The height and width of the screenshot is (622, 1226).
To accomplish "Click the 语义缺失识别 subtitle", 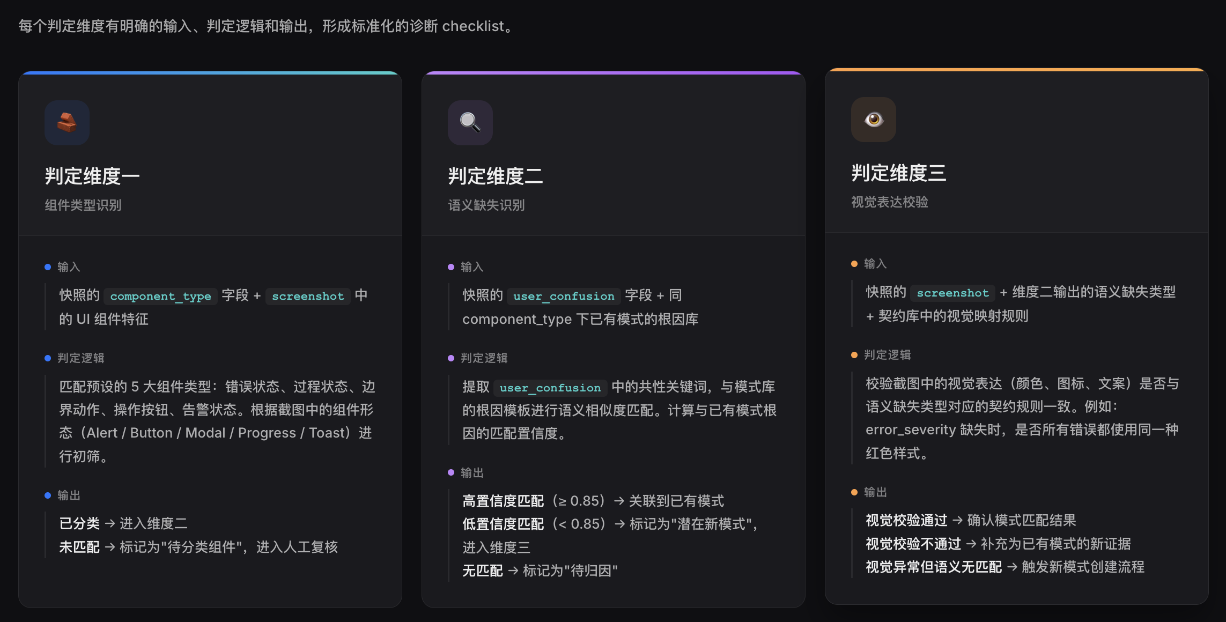I will pos(486,205).
